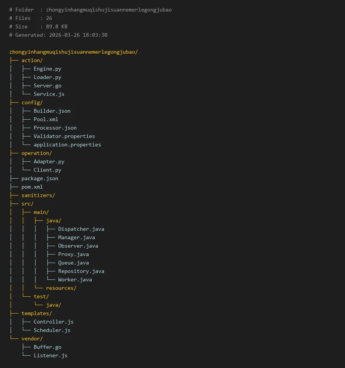This screenshot has height=368, width=345.
Task: Open Scheduler.js in the templates folder
Action: (x=52, y=330)
